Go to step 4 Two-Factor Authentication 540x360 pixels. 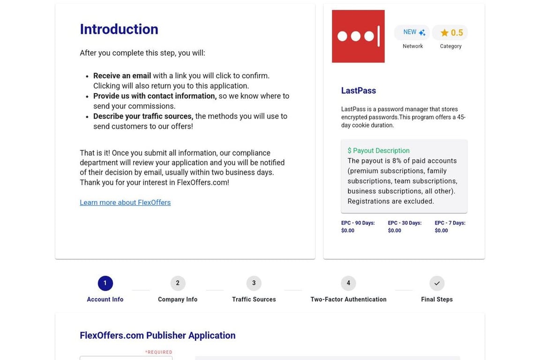coord(348,289)
